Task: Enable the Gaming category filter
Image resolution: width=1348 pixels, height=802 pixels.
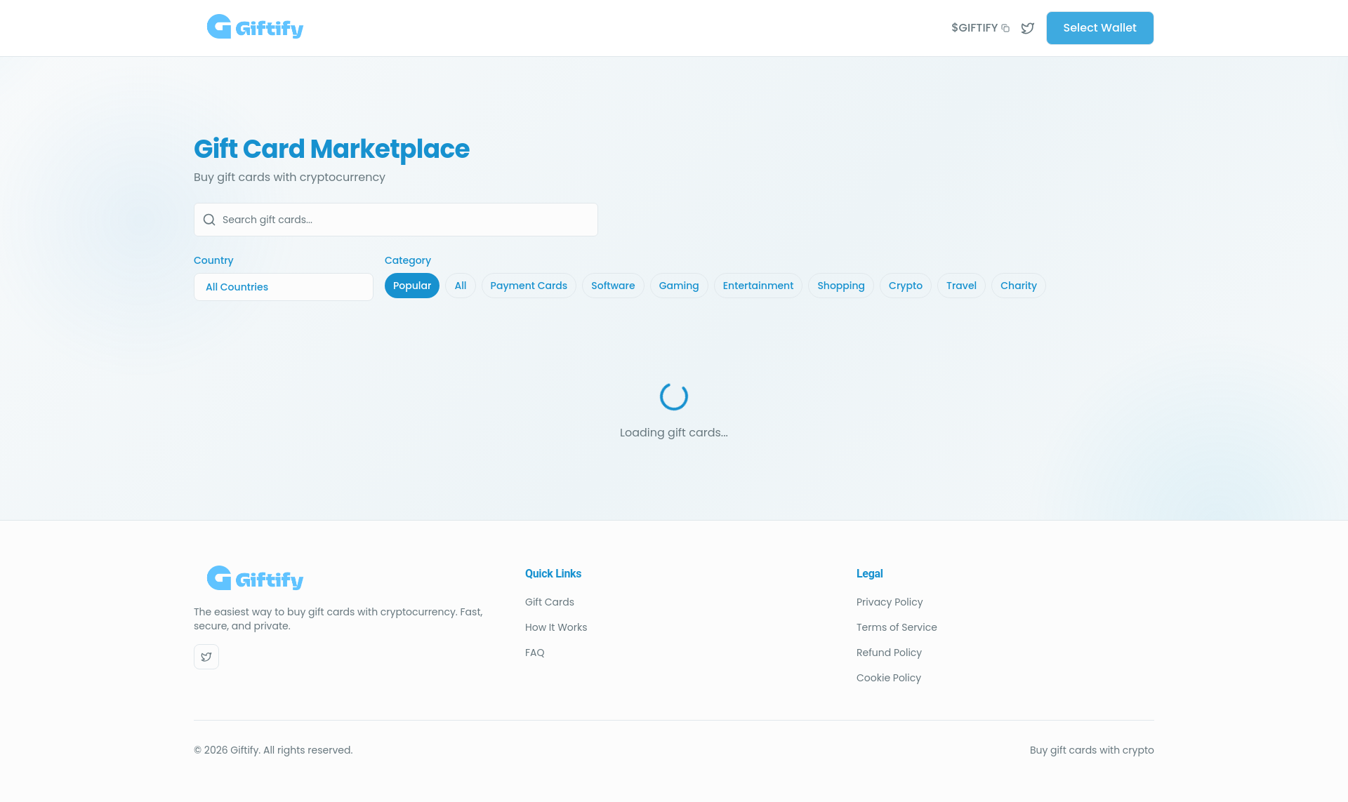Action: [x=678, y=286]
